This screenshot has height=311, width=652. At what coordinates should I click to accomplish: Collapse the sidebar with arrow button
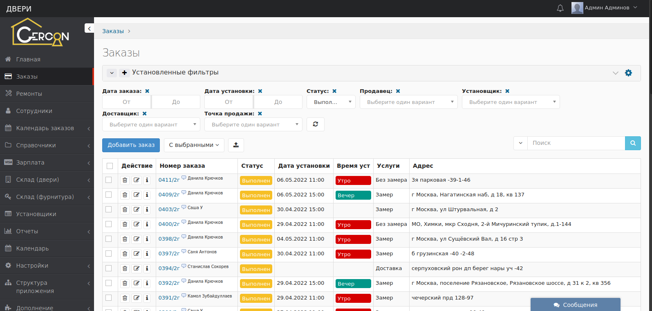[89, 28]
